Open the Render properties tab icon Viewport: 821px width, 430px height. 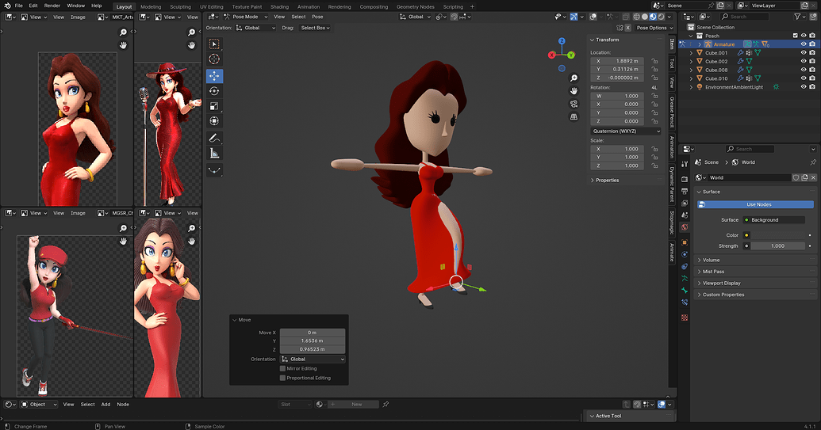(685, 179)
